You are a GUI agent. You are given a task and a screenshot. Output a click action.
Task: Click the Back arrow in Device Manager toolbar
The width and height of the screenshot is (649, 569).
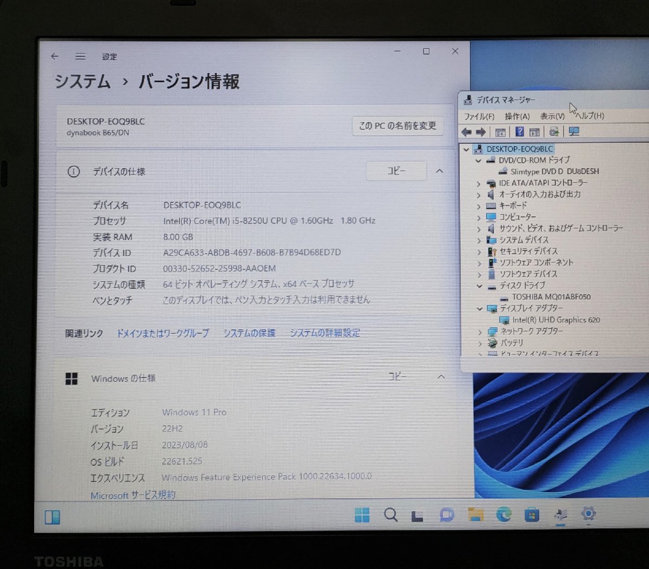point(466,132)
